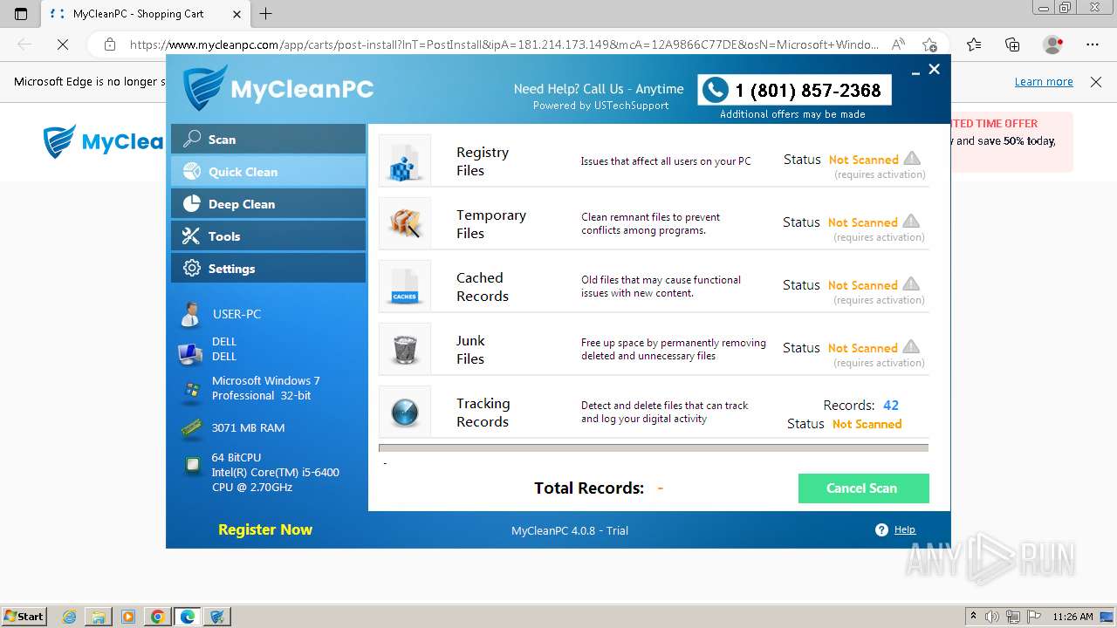Toggle Read aloud icon in address bar
Image resolution: width=1117 pixels, height=628 pixels.
click(x=897, y=44)
